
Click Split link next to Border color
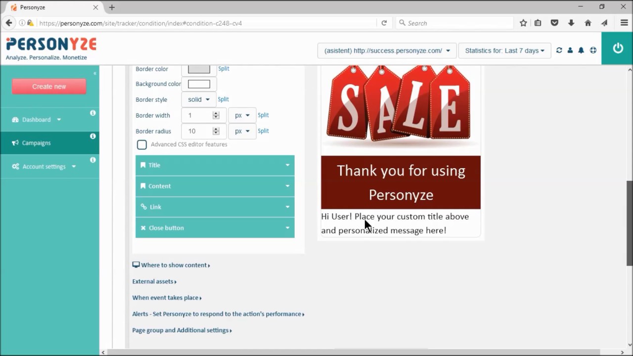coord(224,69)
